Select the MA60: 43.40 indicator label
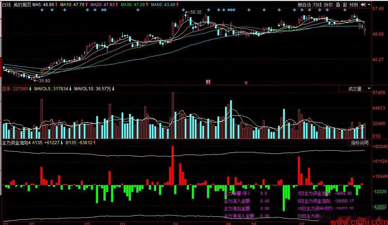This screenshot has width=388, height=225. pyautogui.click(x=163, y=4)
